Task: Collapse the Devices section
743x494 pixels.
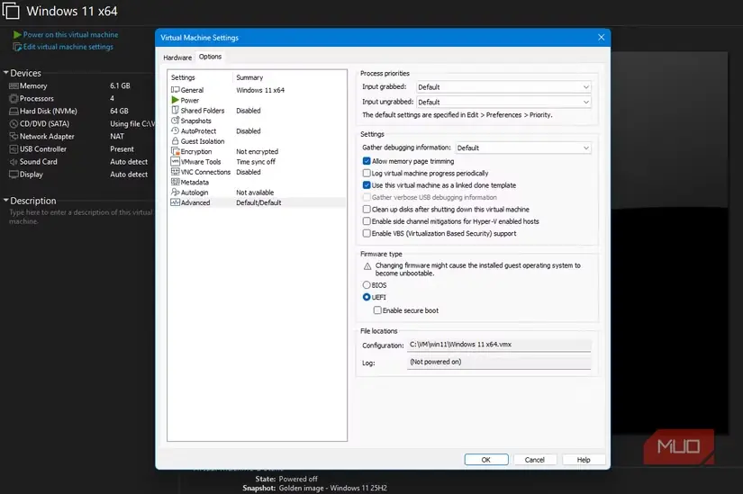Action: [x=5, y=73]
